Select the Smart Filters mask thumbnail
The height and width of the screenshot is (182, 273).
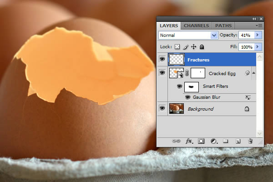192,87
